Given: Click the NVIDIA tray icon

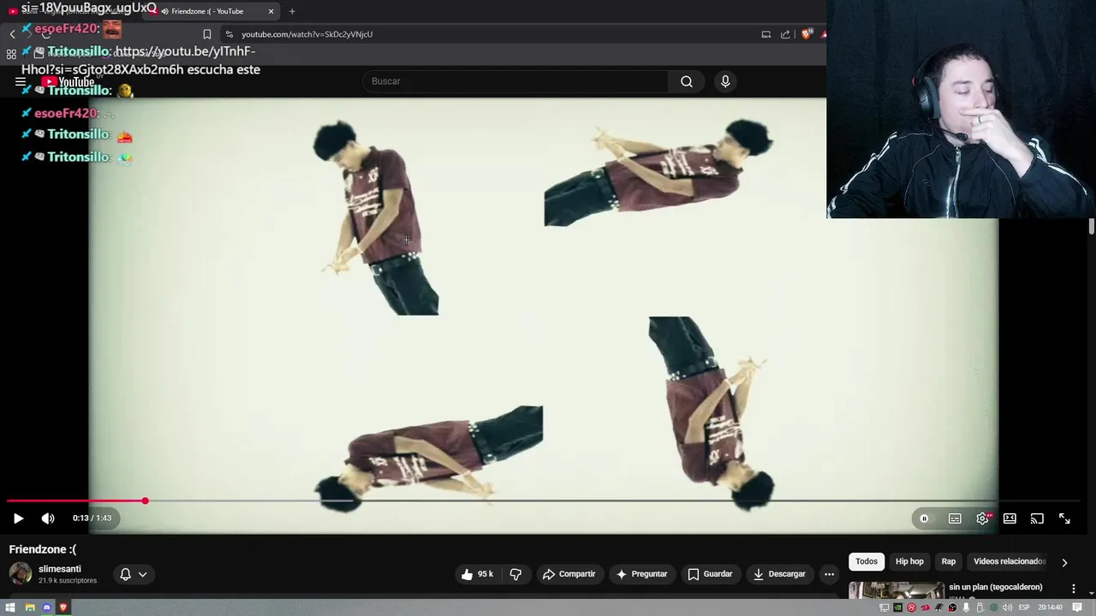Looking at the screenshot, I should (x=897, y=607).
